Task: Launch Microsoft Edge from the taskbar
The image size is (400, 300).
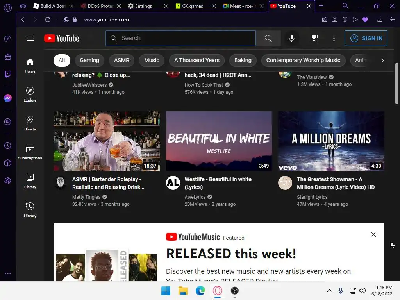Action: (x=200, y=291)
